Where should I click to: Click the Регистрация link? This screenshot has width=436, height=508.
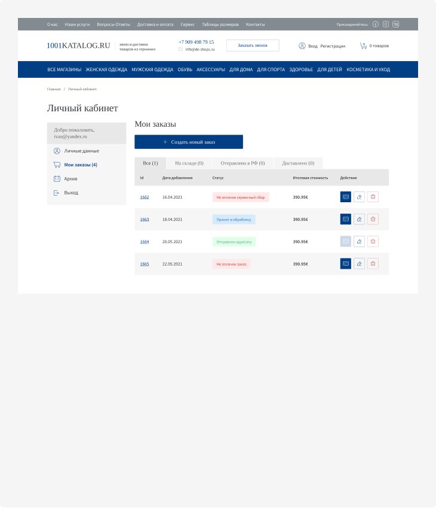pyautogui.click(x=333, y=46)
